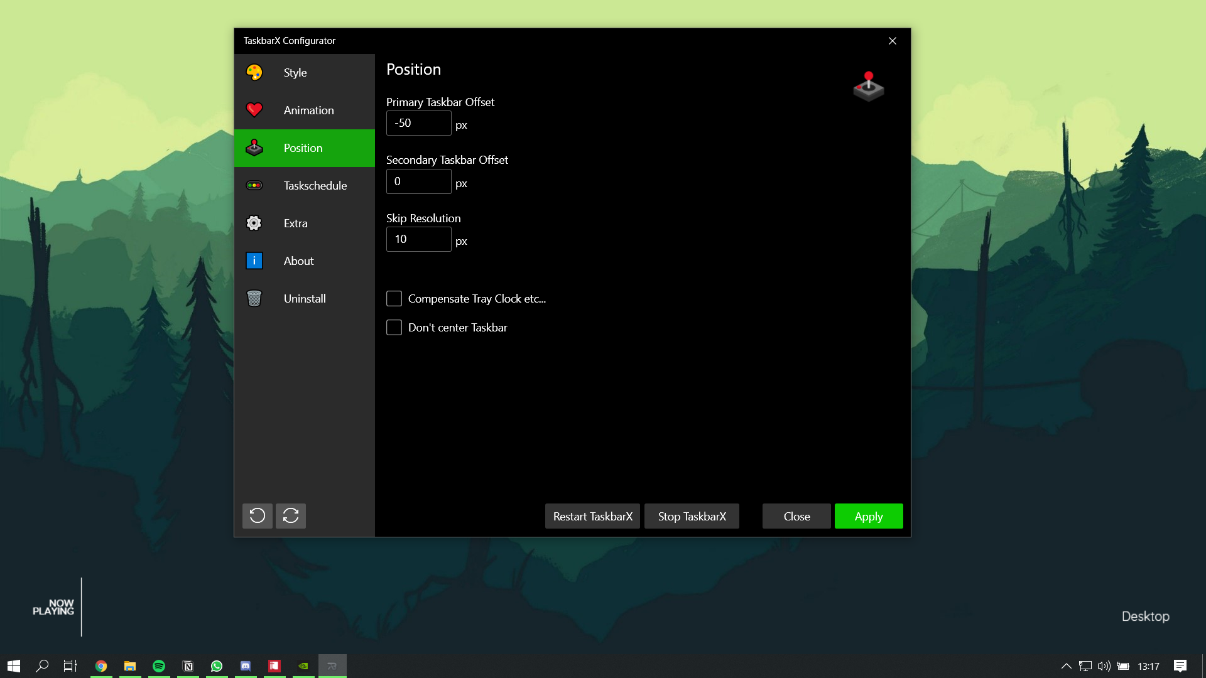1206x678 pixels.
Task: Switch to the Animation section
Action: [x=308, y=110]
